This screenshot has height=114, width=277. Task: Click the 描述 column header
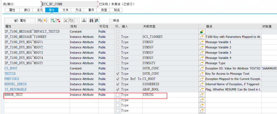pos(233,26)
